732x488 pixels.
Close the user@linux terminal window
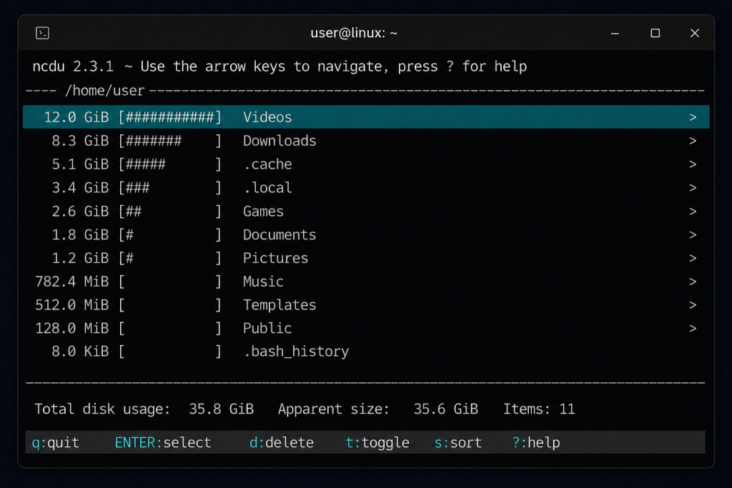(695, 33)
